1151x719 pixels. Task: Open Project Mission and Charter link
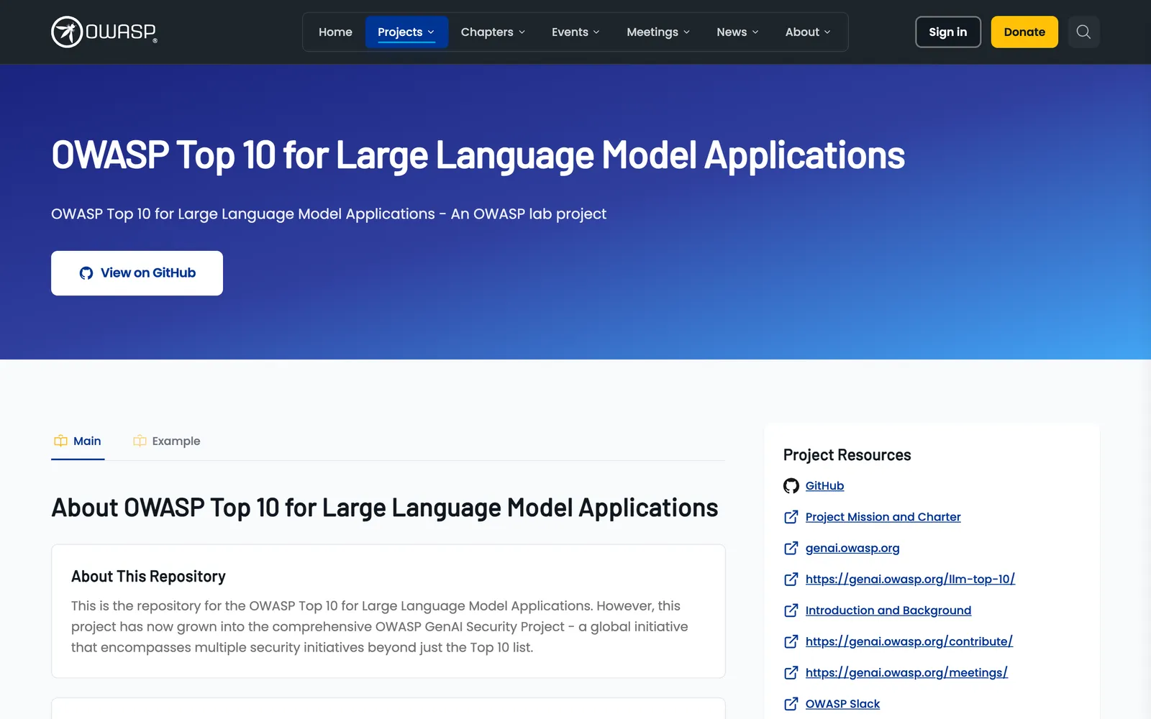pyautogui.click(x=883, y=517)
